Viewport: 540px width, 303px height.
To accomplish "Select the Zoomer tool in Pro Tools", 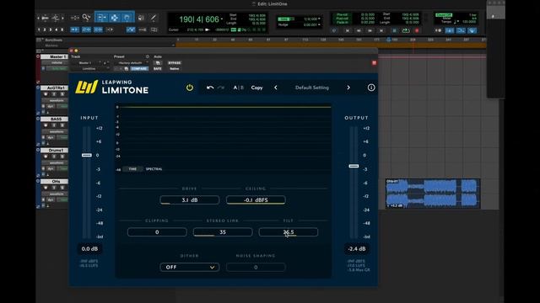I will tap(86, 18).
